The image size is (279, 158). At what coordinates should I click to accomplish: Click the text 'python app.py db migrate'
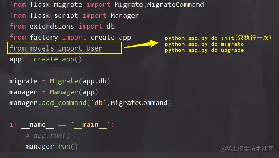pos(204,44)
